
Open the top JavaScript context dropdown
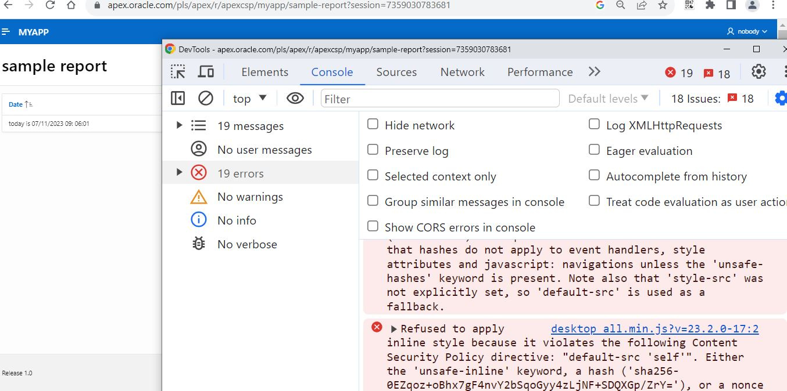pyautogui.click(x=250, y=99)
